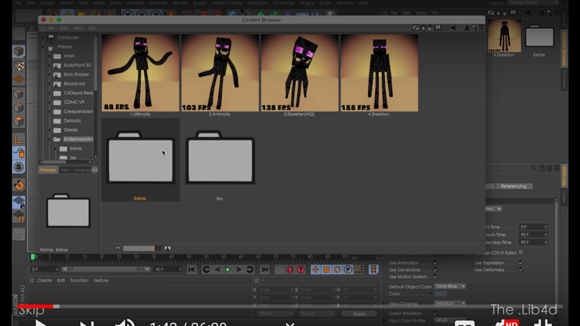
Task: Select the Model mode cube icon
Action: click(19, 52)
